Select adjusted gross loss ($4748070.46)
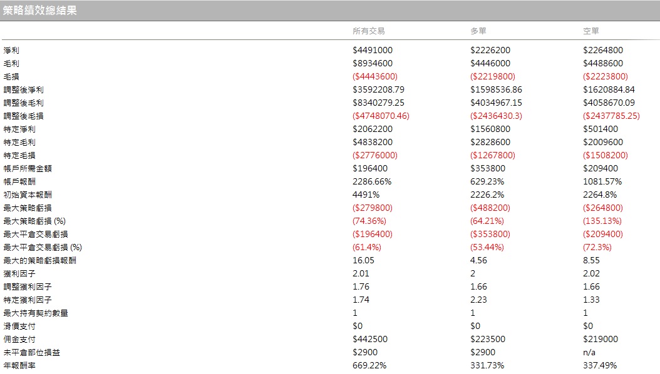The width and height of the screenshot is (660, 374). (x=381, y=116)
